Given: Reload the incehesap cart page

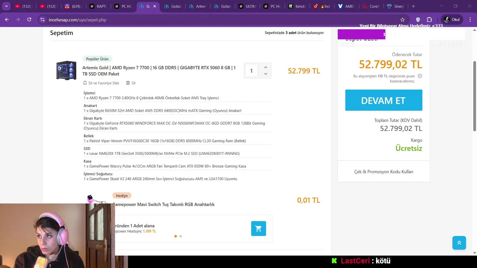Looking at the screenshot, I should click(x=29, y=19).
